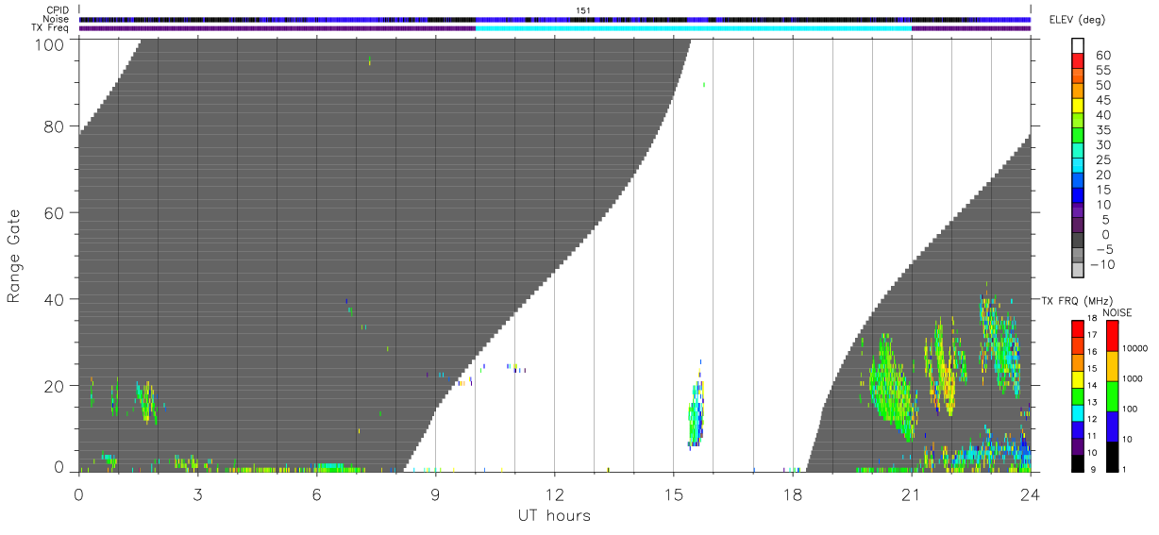
Task: Click the 12 tick label on UT axis
Action: click(554, 493)
